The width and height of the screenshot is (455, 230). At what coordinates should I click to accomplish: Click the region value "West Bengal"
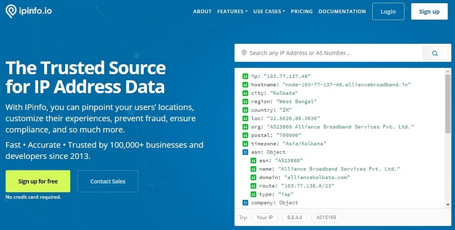click(296, 102)
